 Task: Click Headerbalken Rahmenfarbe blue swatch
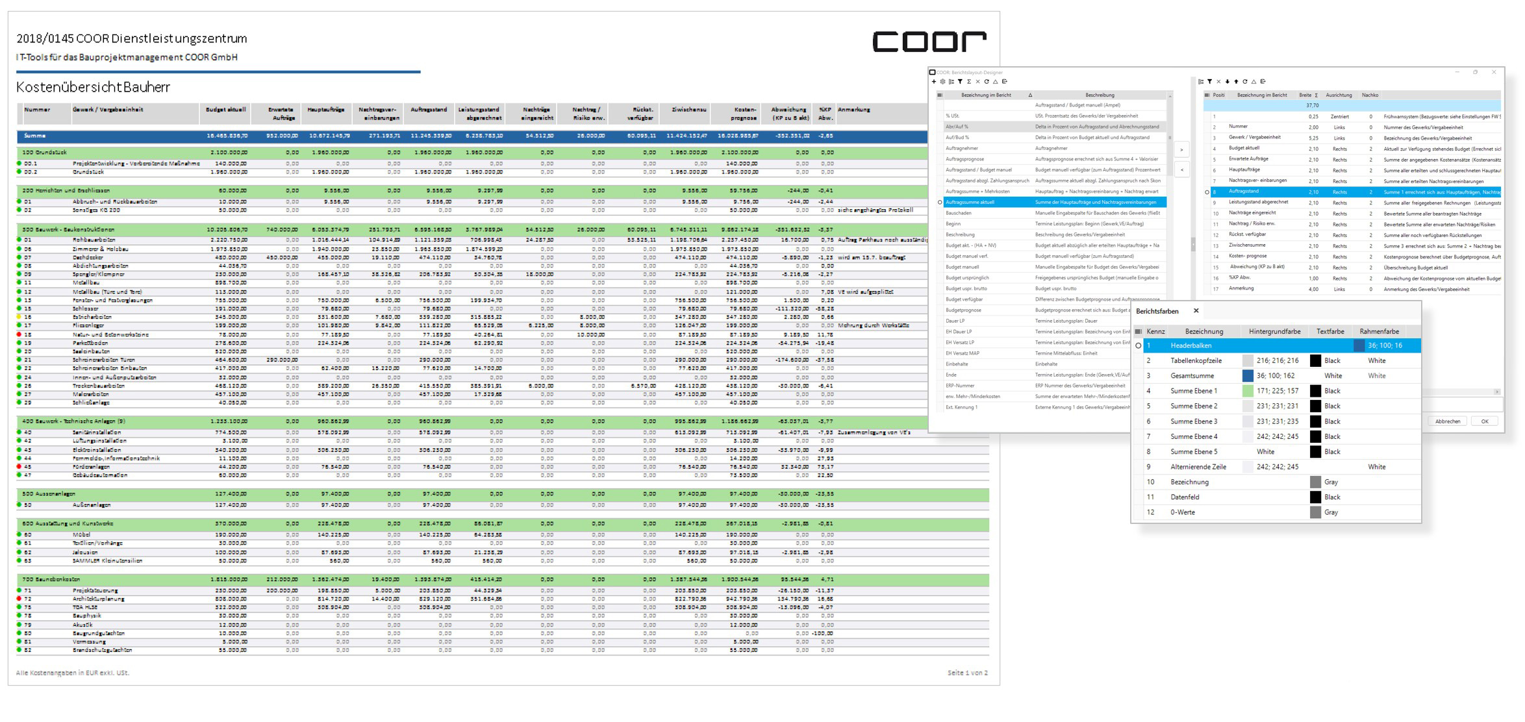click(x=1359, y=345)
